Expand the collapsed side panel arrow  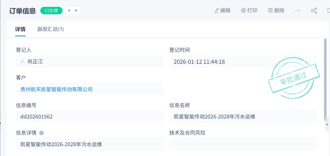(x=327, y=124)
